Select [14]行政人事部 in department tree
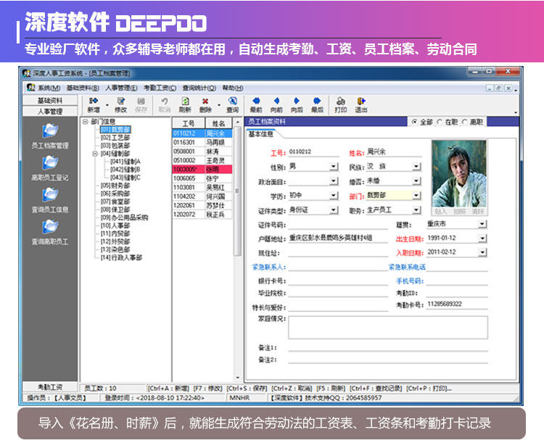This screenshot has height=443, width=544. click(121, 257)
